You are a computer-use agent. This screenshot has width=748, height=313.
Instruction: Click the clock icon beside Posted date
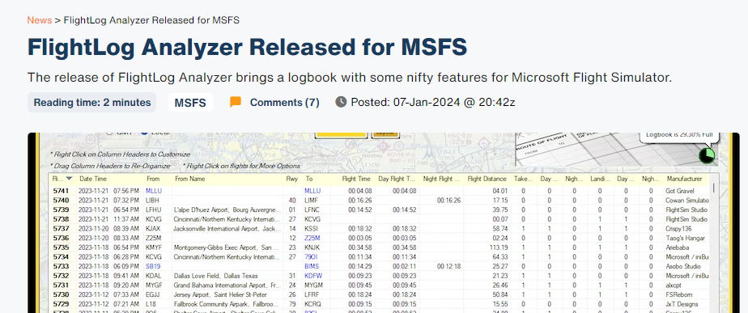[341, 102]
